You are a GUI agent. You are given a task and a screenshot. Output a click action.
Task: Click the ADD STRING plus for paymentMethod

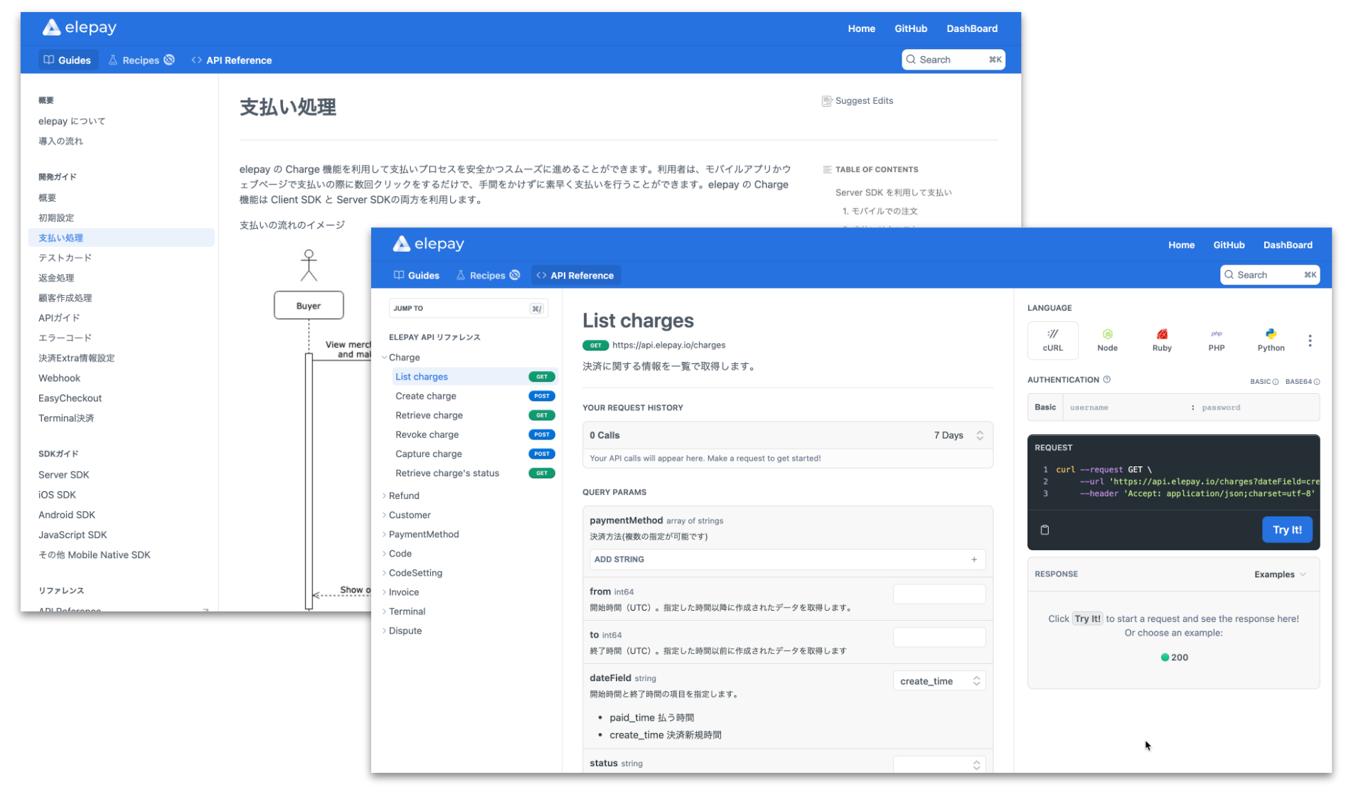(973, 560)
